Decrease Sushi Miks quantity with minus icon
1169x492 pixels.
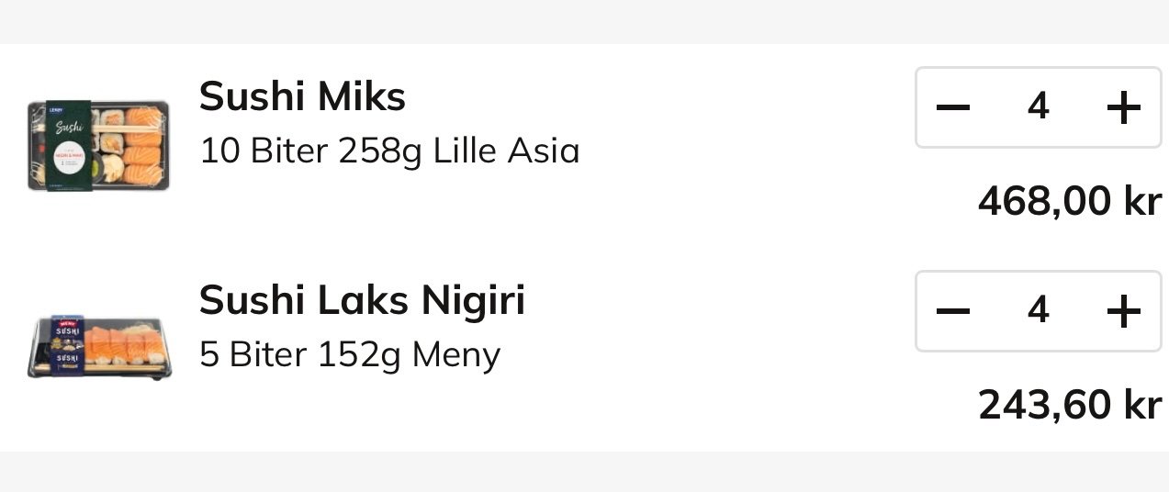coord(953,107)
